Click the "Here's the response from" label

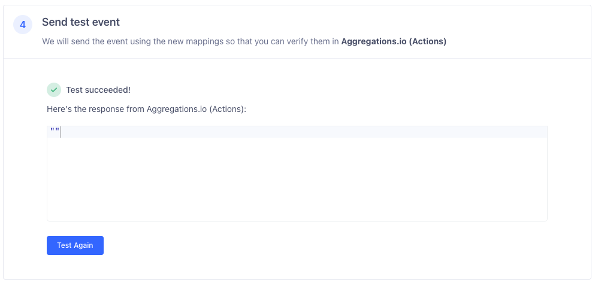point(96,110)
